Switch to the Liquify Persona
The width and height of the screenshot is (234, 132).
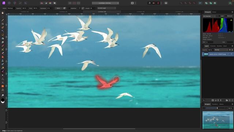pyautogui.click(x=9, y=3)
